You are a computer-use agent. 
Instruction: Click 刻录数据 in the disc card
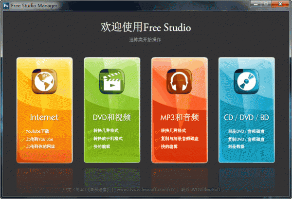(x=238, y=146)
